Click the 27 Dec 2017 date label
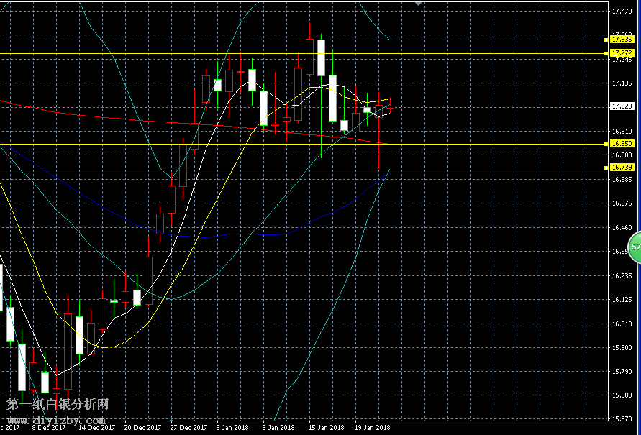641x435 pixels. [x=188, y=428]
